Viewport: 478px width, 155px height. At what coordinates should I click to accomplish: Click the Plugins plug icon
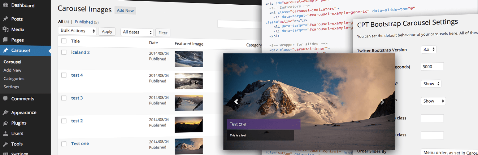click(6, 123)
